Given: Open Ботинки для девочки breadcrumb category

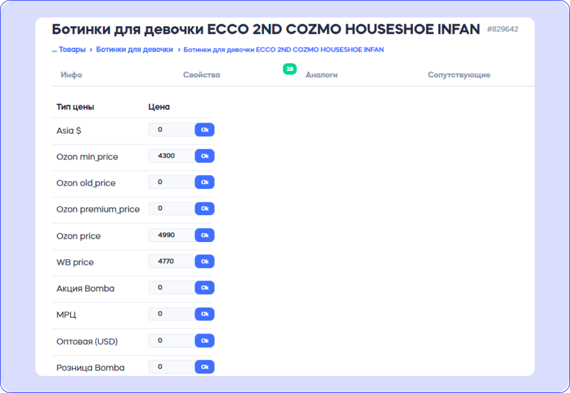Looking at the screenshot, I should tap(135, 49).
